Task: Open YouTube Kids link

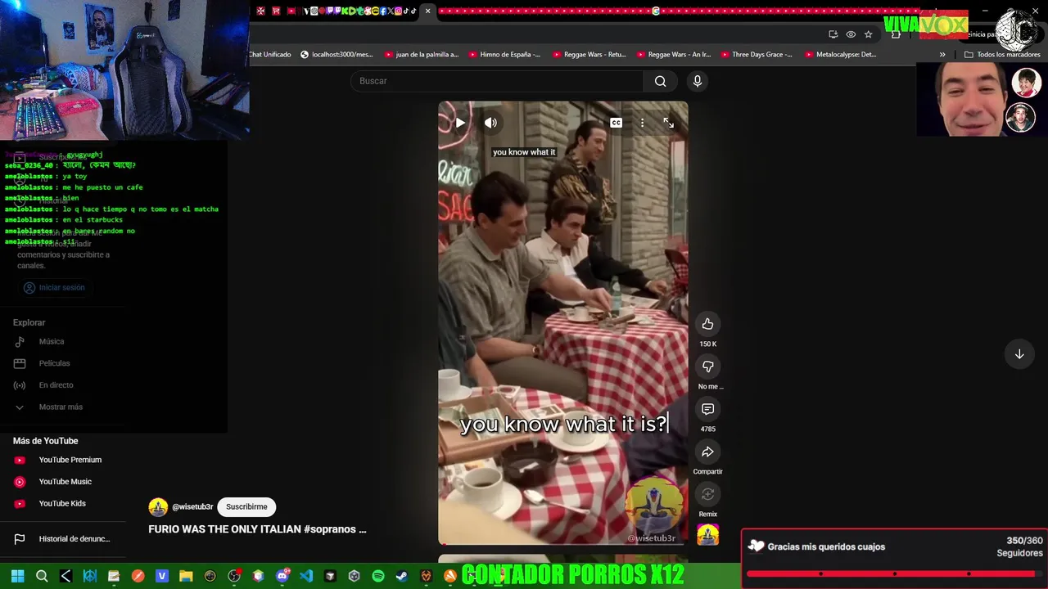Action: 62,503
